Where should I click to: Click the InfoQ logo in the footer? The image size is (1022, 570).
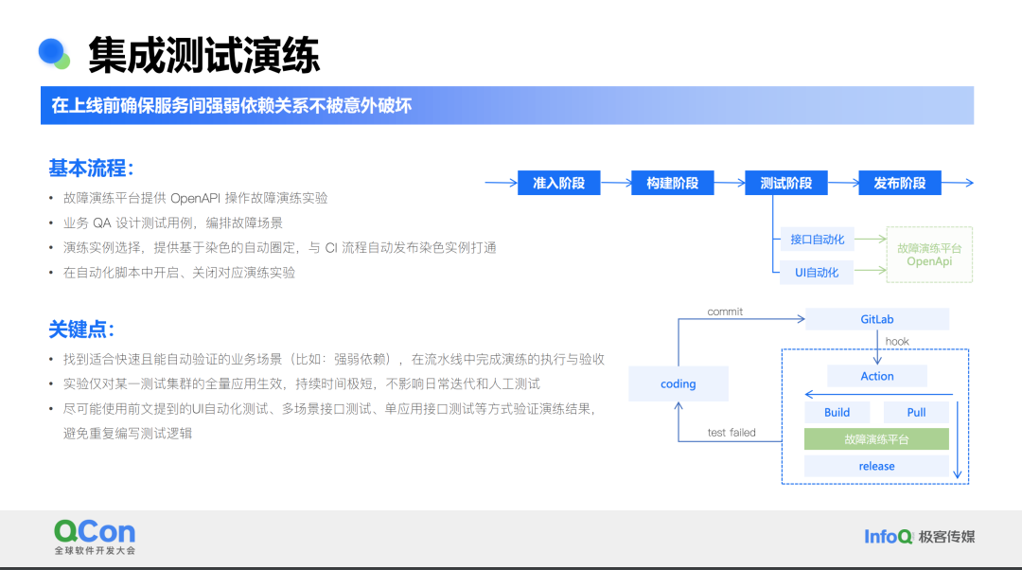888,537
